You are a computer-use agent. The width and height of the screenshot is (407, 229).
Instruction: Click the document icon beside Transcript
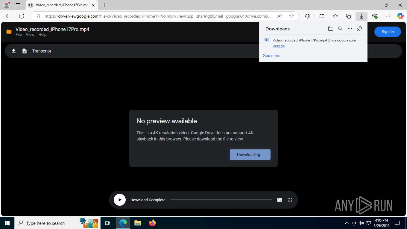pyautogui.click(x=25, y=51)
